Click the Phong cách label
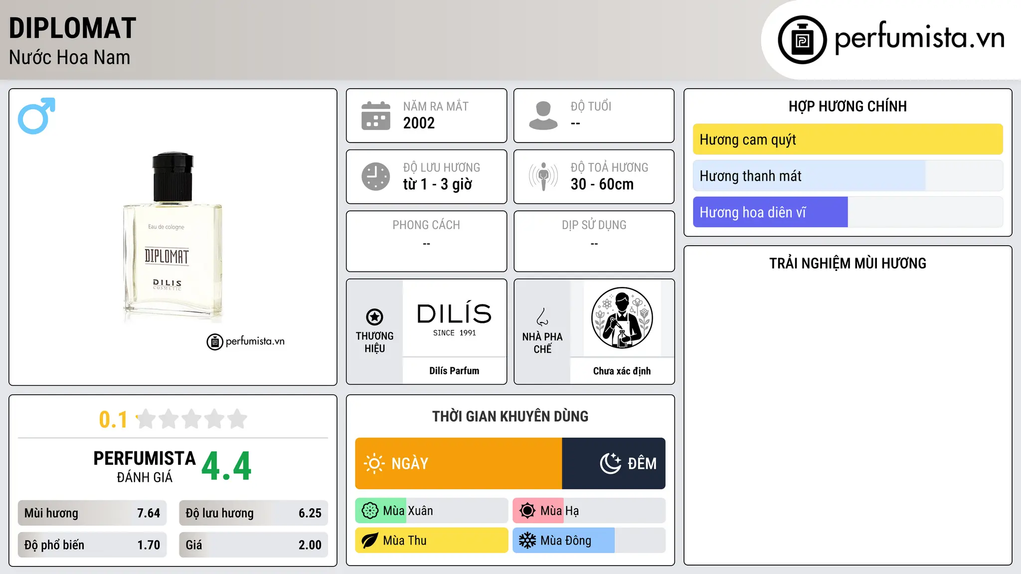Viewport: 1021px width, 574px height. tap(426, 225)
